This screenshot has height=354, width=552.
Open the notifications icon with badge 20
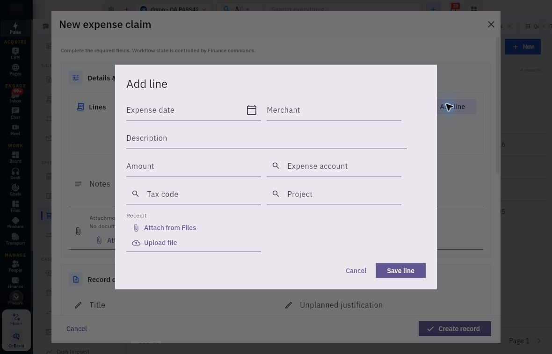click(x=453, y=8)
